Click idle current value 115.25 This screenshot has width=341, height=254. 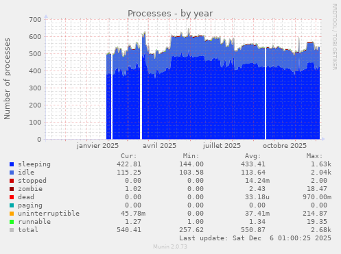tap(129, 173)
